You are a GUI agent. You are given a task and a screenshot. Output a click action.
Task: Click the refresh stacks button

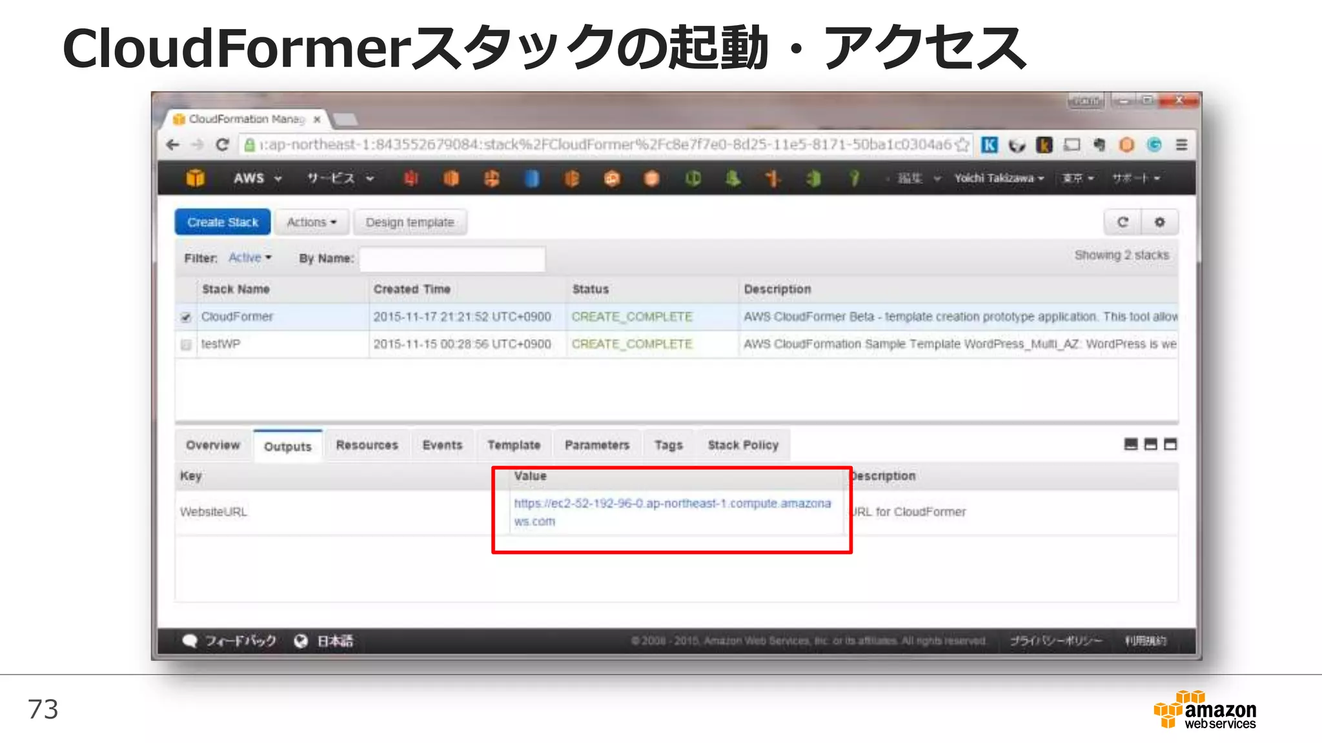coord(1123,222)
